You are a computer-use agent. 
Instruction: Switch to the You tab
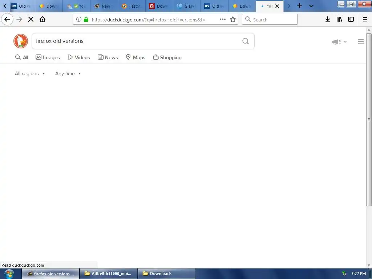76,6
